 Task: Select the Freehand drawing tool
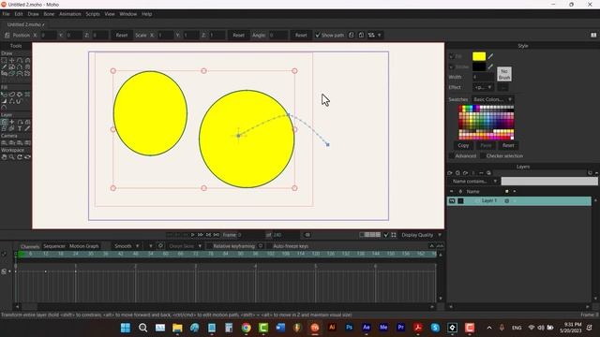[x=4, y=66]
